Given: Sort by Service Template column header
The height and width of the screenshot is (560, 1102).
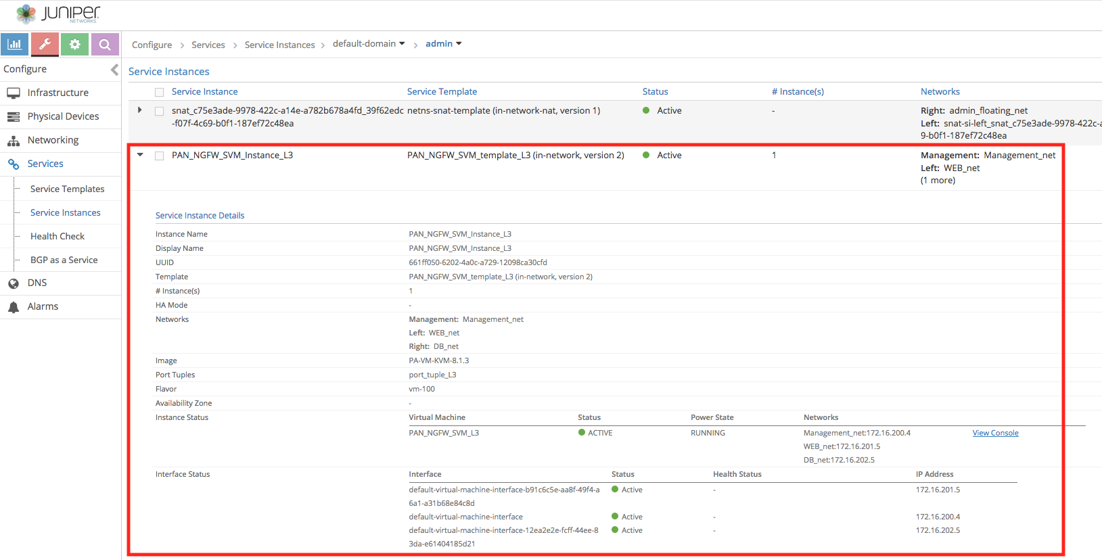Looking at the screenshot, I should 442,91.
